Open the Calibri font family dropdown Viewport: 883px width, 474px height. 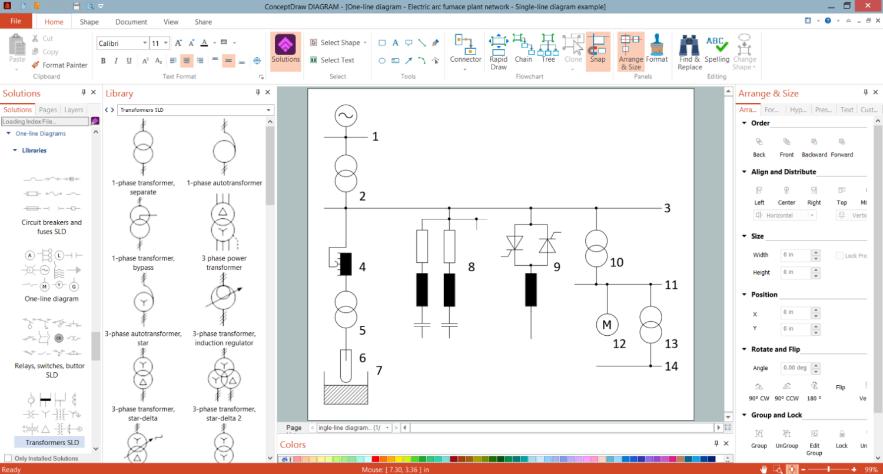(x=146, y=42)
